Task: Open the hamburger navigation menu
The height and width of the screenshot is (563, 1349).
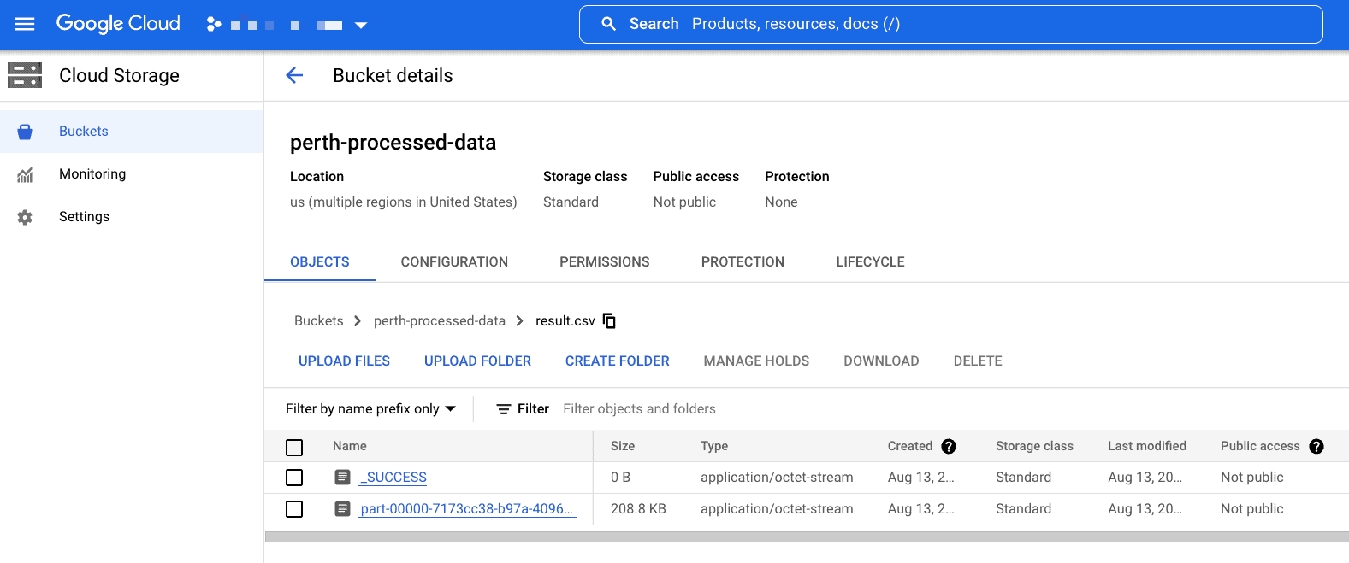Action: tap(25, 24)
